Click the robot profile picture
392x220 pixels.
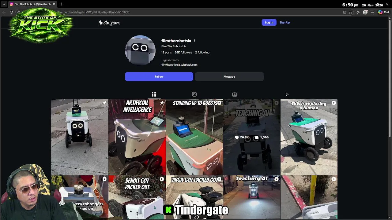(x=140, y=50)
